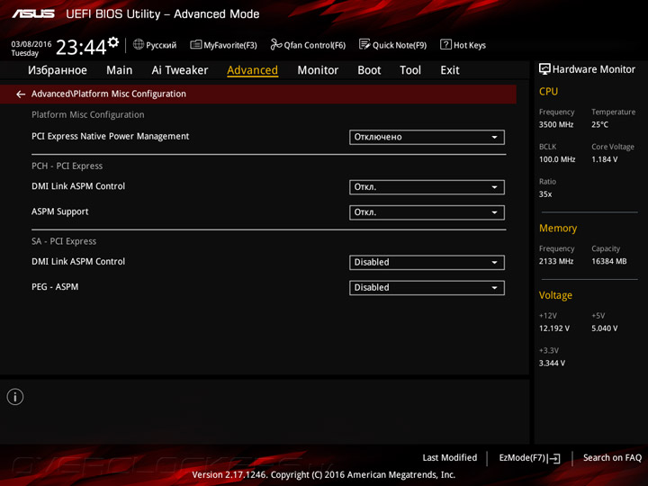Click the 23:44 clock display

pos(81,47)
